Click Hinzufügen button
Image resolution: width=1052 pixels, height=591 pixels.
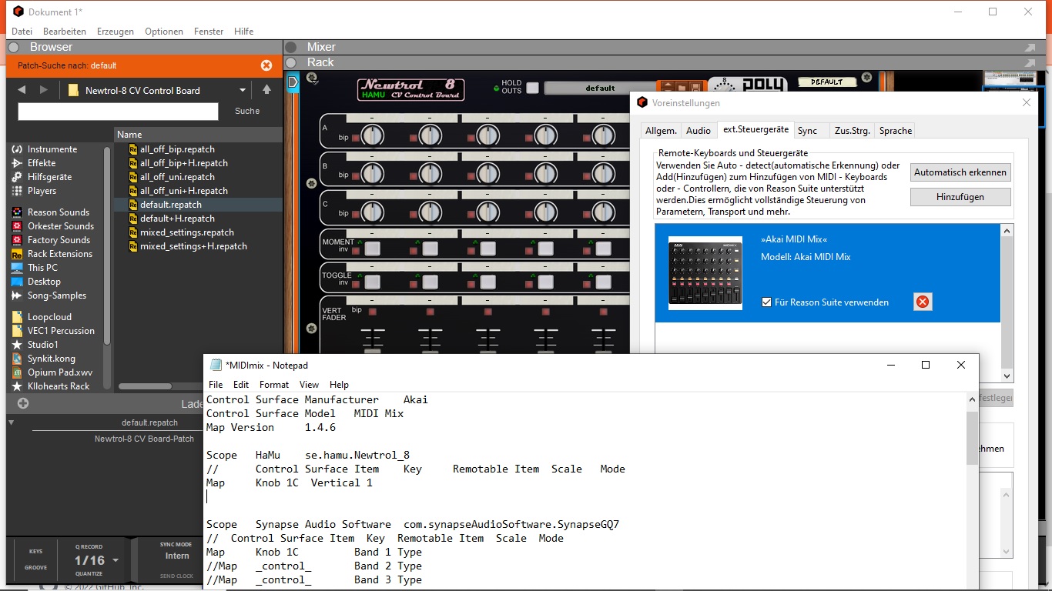pos(960,197)
